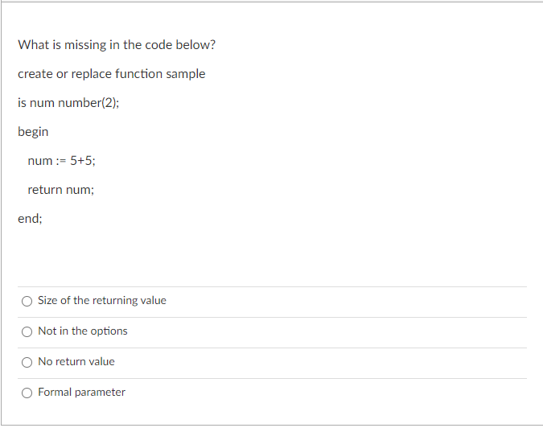Select the 'Size of the returning value' radio button

[27, 301]
